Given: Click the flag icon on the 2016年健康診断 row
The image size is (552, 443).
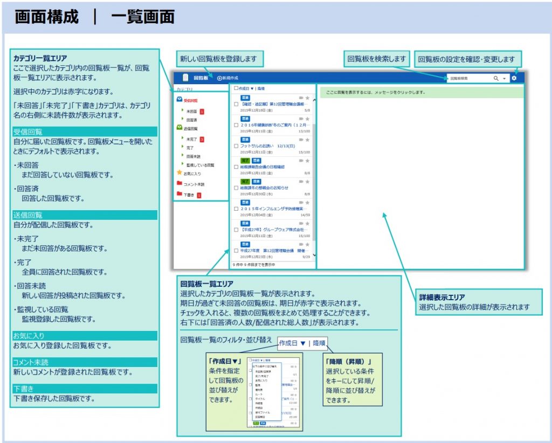Looking at the screenshot, I should coord(301,119).
